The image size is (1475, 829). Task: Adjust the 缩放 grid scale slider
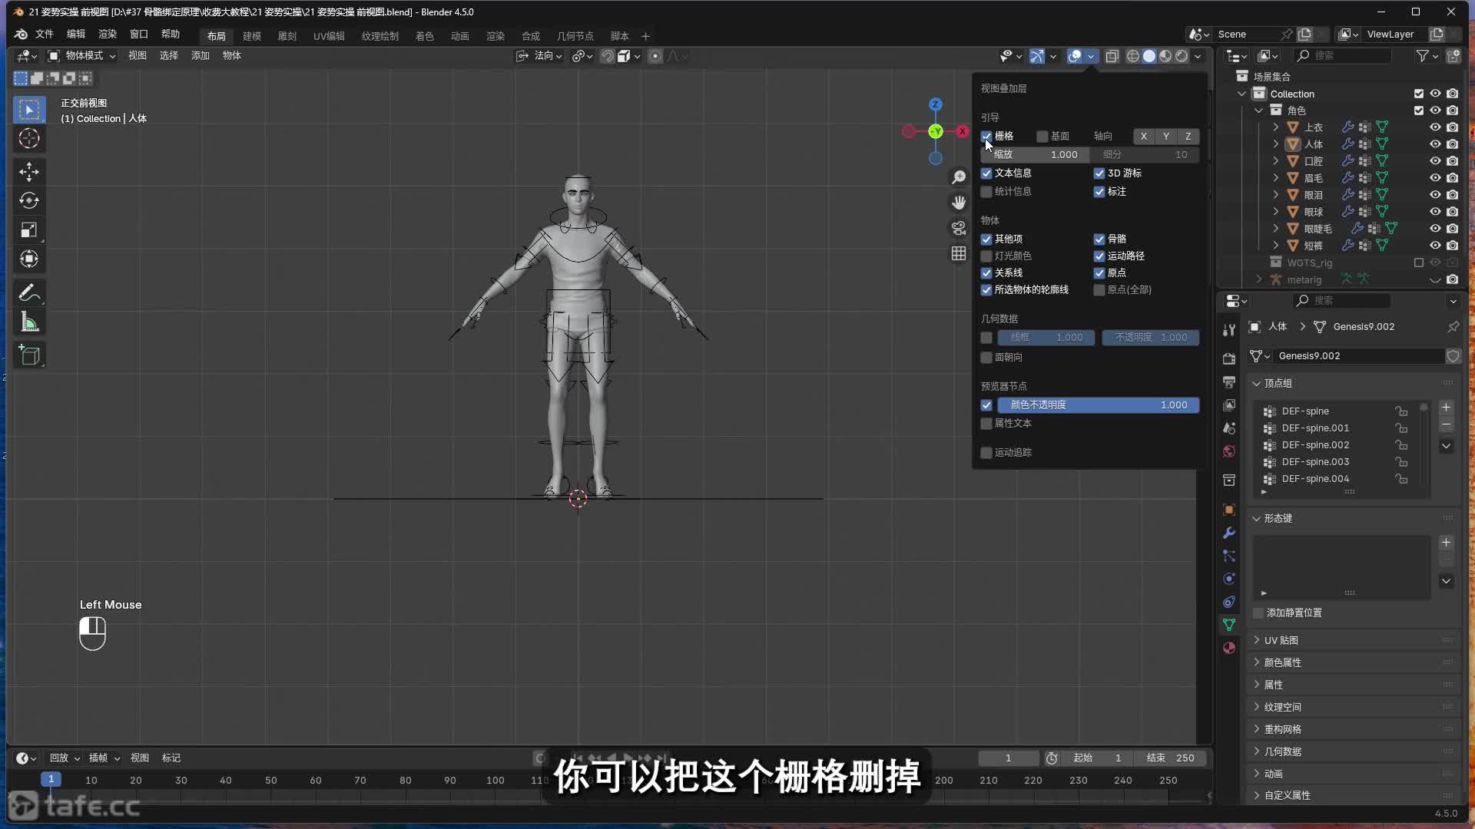coord(1034,155)
